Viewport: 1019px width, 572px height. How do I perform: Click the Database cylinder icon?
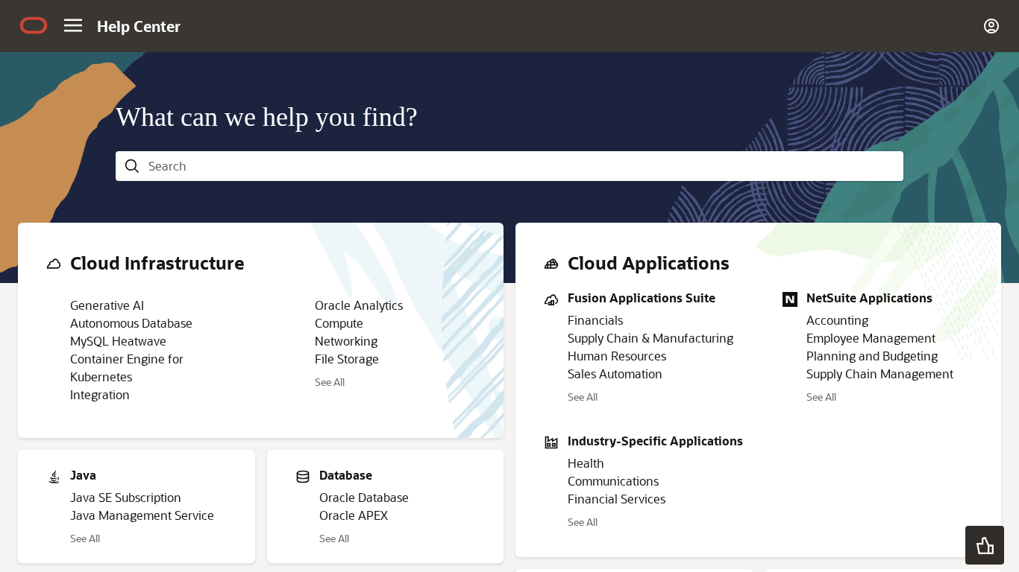pos(303,477)
